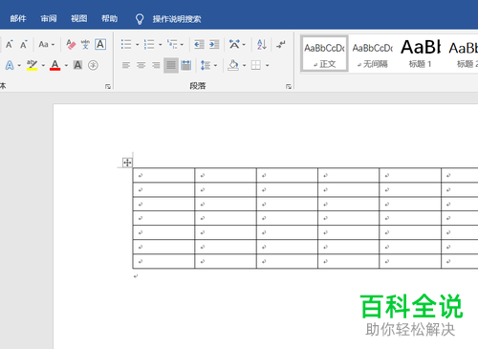Open the highlight color dropdown arrow
This screenshot has width=478, height=349.
[x=43, y=65]
